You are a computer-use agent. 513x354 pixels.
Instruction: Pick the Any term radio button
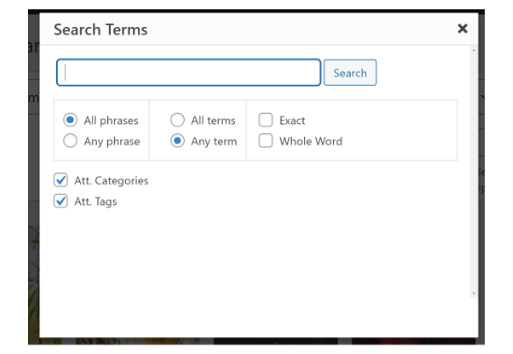click(x=177, y=141)
